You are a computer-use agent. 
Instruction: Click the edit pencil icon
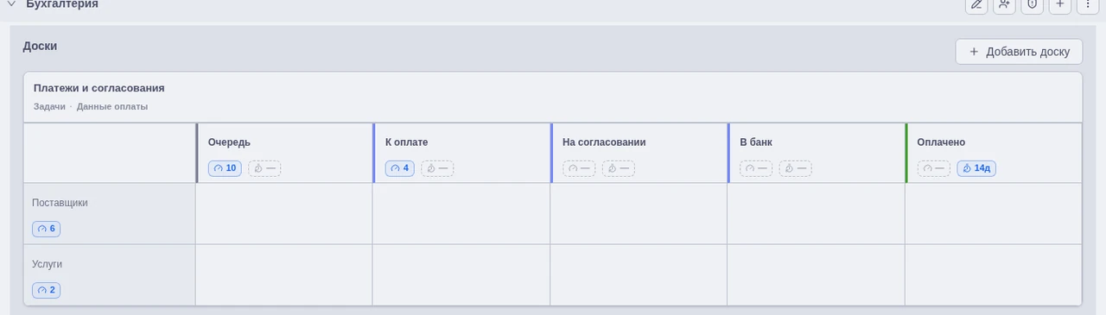pos(976,4)
